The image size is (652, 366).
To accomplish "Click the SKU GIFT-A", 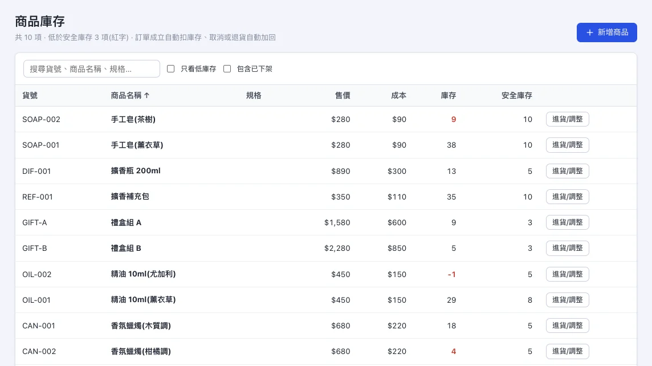I will tap(35, 222).
